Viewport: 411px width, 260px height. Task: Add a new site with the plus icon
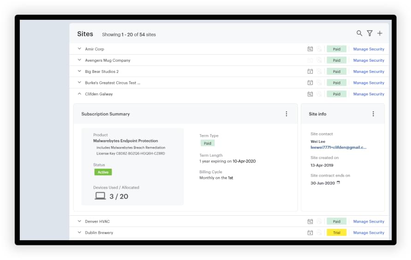click(x=380, y=33)
